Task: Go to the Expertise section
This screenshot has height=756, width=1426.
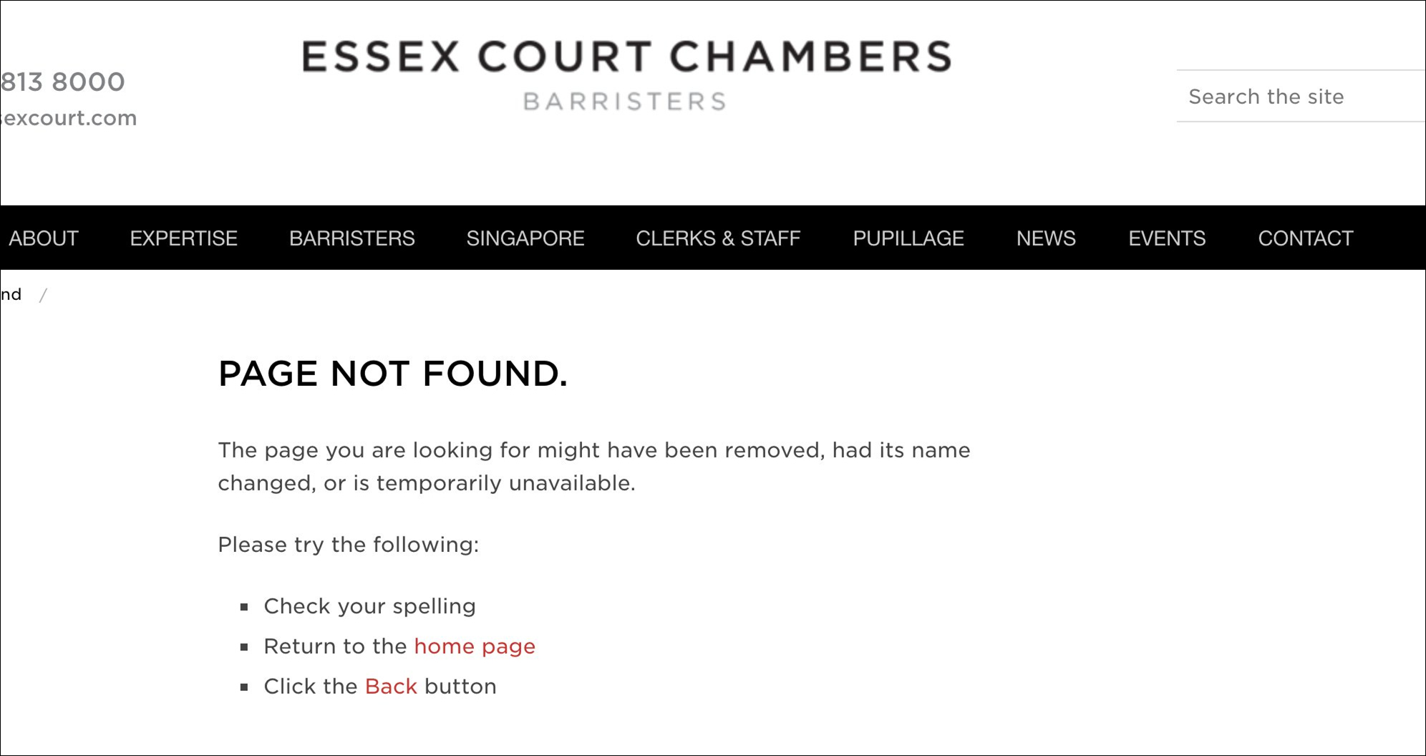Action: [183, 238]
